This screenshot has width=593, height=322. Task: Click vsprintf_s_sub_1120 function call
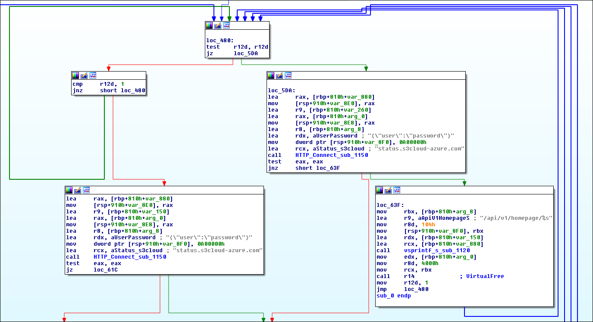(x=437, y=250)
